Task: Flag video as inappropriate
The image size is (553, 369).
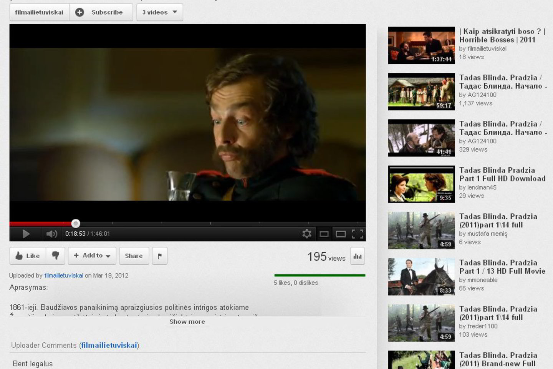Action: pos(160,256)
